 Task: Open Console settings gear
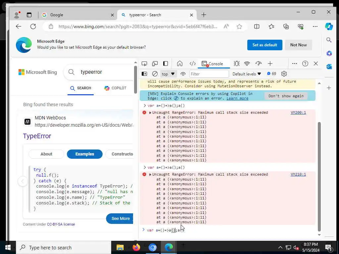coord(284,74)
